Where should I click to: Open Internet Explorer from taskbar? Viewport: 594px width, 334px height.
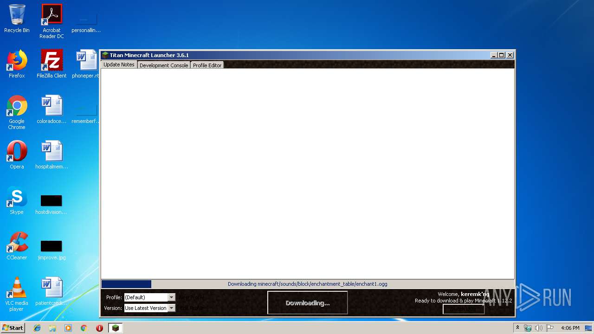pyautogui.click(x=37, y=328)
